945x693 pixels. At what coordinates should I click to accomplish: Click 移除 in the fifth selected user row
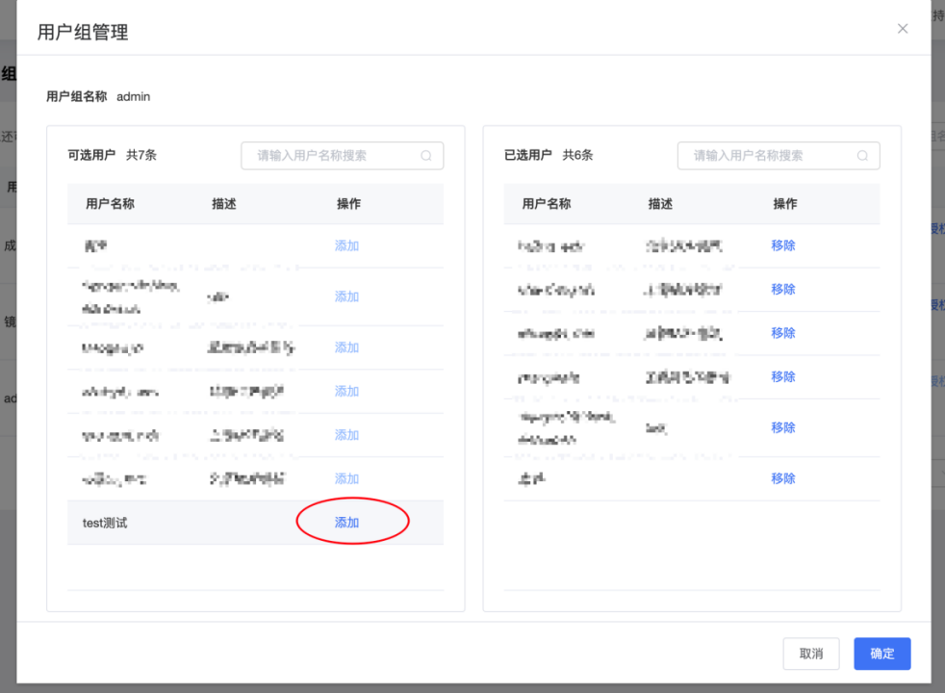tap(783, 428)
